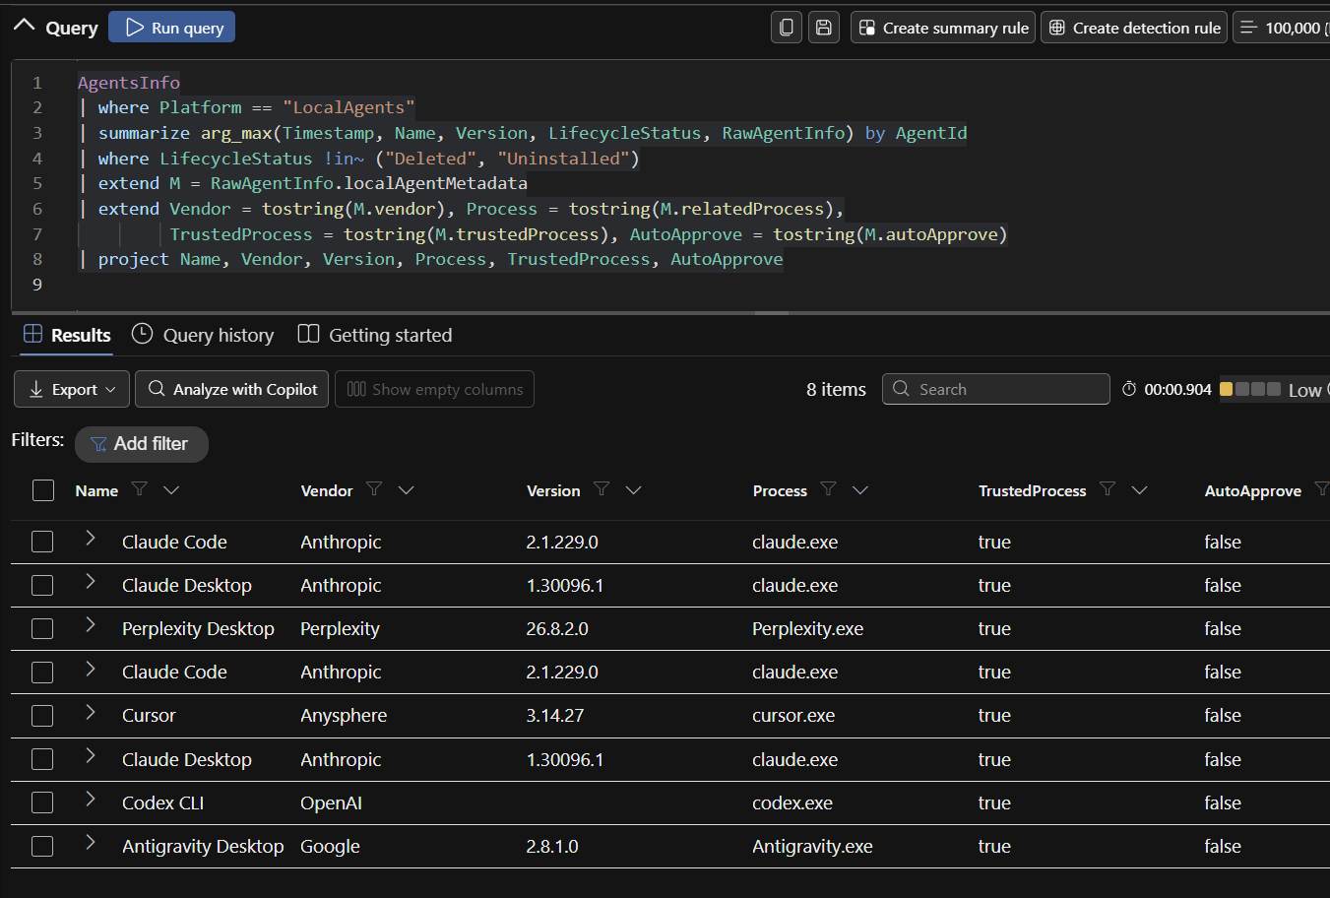Select version 26.8.2.0 cell
This screenshot has width=1330, height=898.
point(557,628)
